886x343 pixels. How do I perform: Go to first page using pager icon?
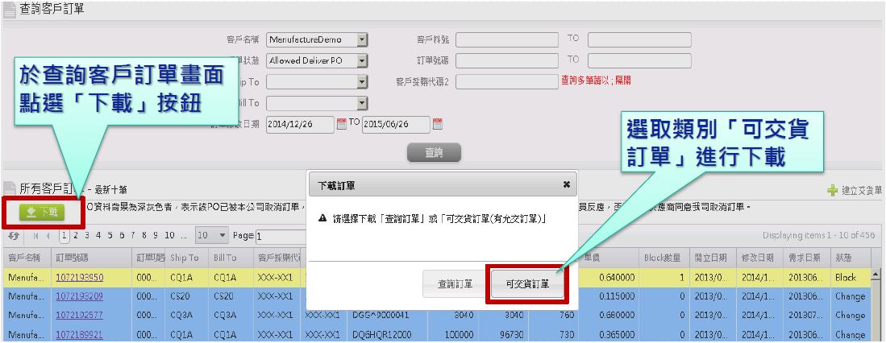(35, 236)
